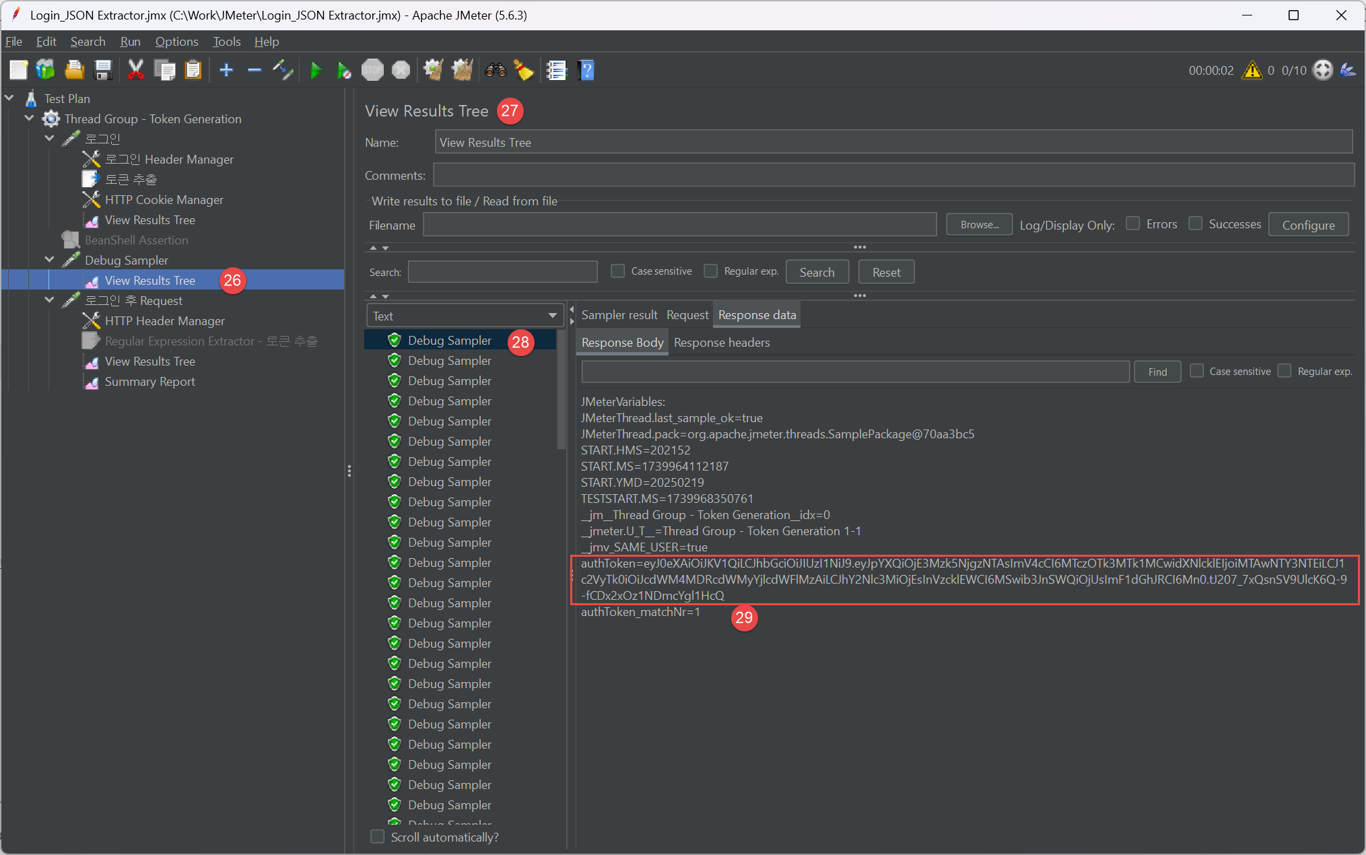The image size is (1366, 855).
Task: Collapse the Test Plan tree node
Action: [9, 98]
